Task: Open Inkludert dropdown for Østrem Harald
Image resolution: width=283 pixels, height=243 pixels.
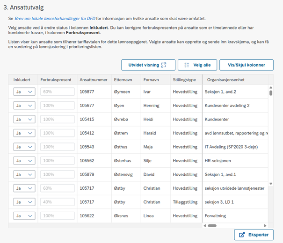Action: tap(24, 133)
